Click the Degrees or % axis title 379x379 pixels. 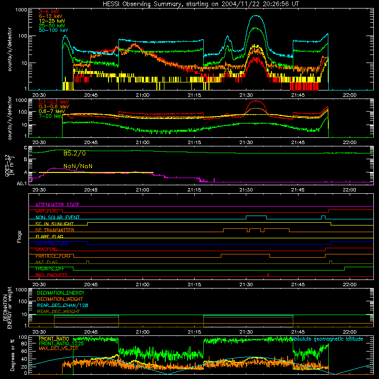(x=13, y=355)
